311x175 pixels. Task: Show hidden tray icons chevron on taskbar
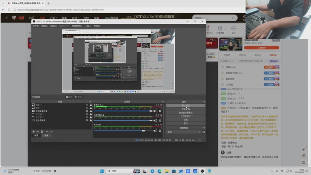[x=271, y=171]
